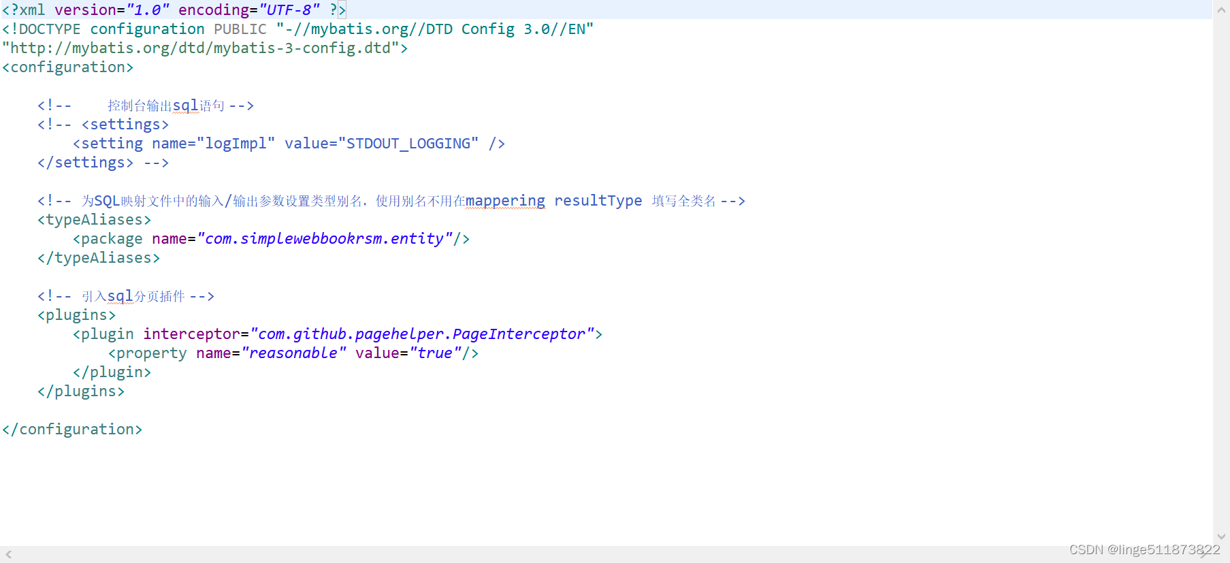The height and width of the screenshot is (563, 1230).
Task: Click the vertical scrollbar up arrow
Action: 1221,10
